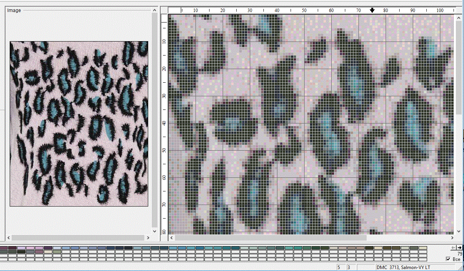Click the chart's scroll-down arrow

[459, 231]
